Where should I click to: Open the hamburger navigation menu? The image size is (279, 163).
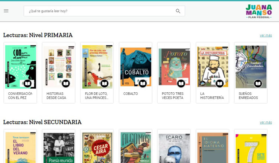pos(6,11)
